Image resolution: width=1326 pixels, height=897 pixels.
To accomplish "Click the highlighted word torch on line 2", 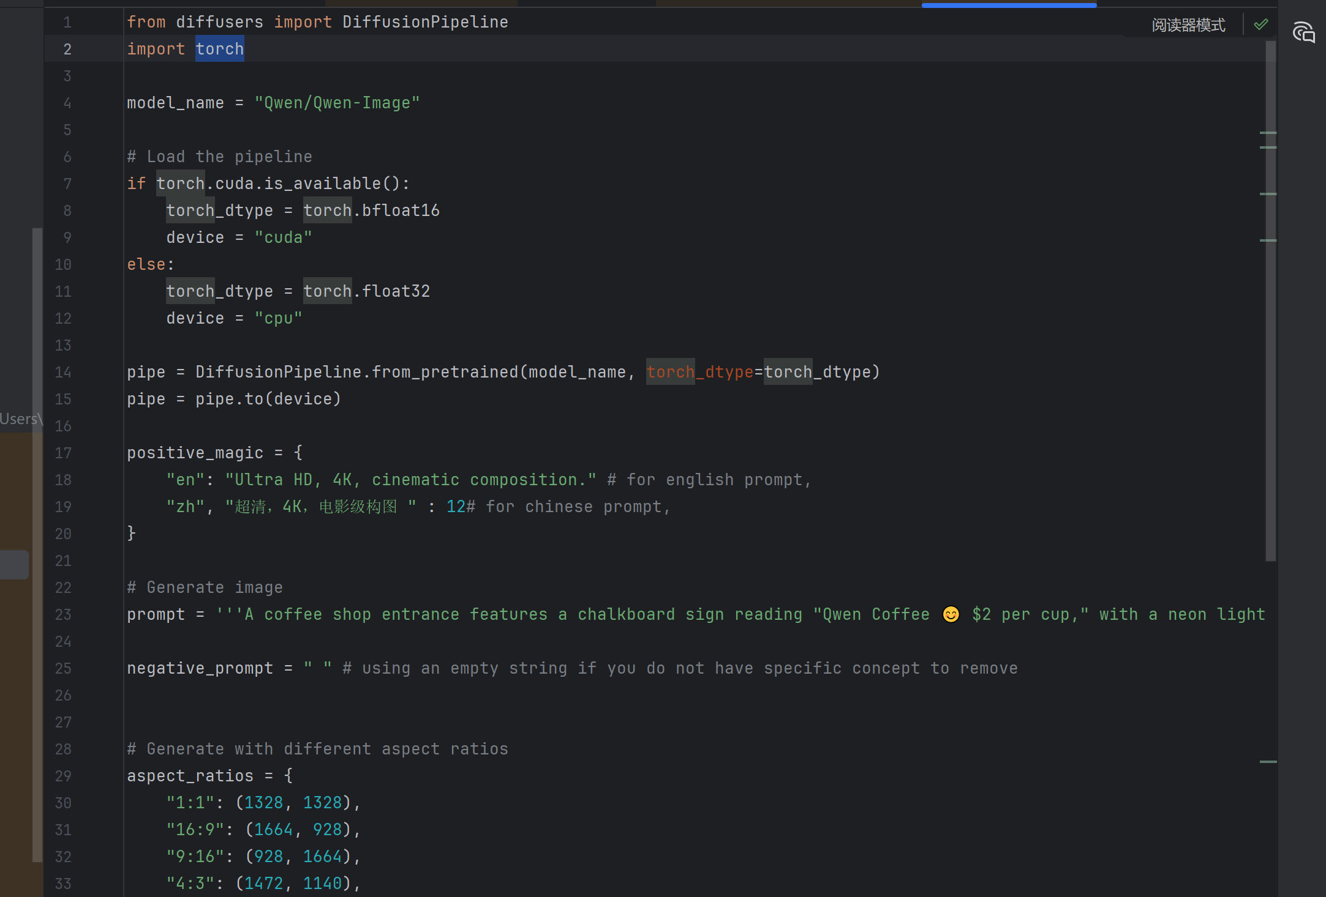I will pyautogui.click(x=219, y=49).
